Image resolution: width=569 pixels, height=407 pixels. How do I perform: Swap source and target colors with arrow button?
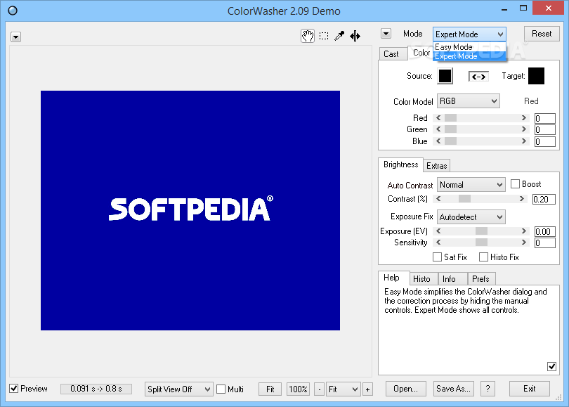point(478,76)
